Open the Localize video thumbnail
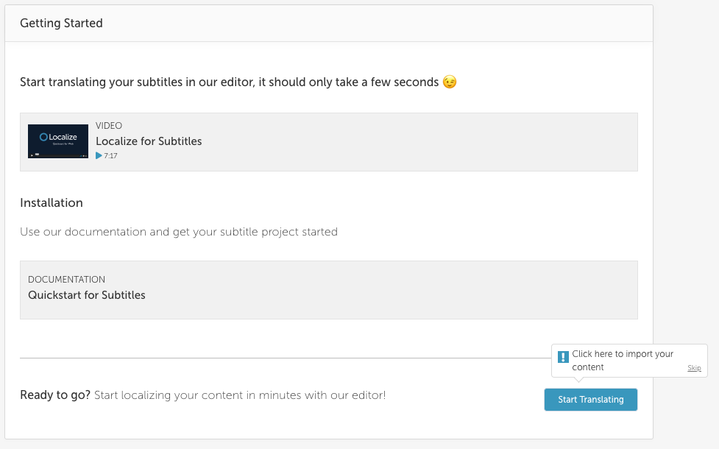This screenshot has width=719, height=449. click(58, 141)
